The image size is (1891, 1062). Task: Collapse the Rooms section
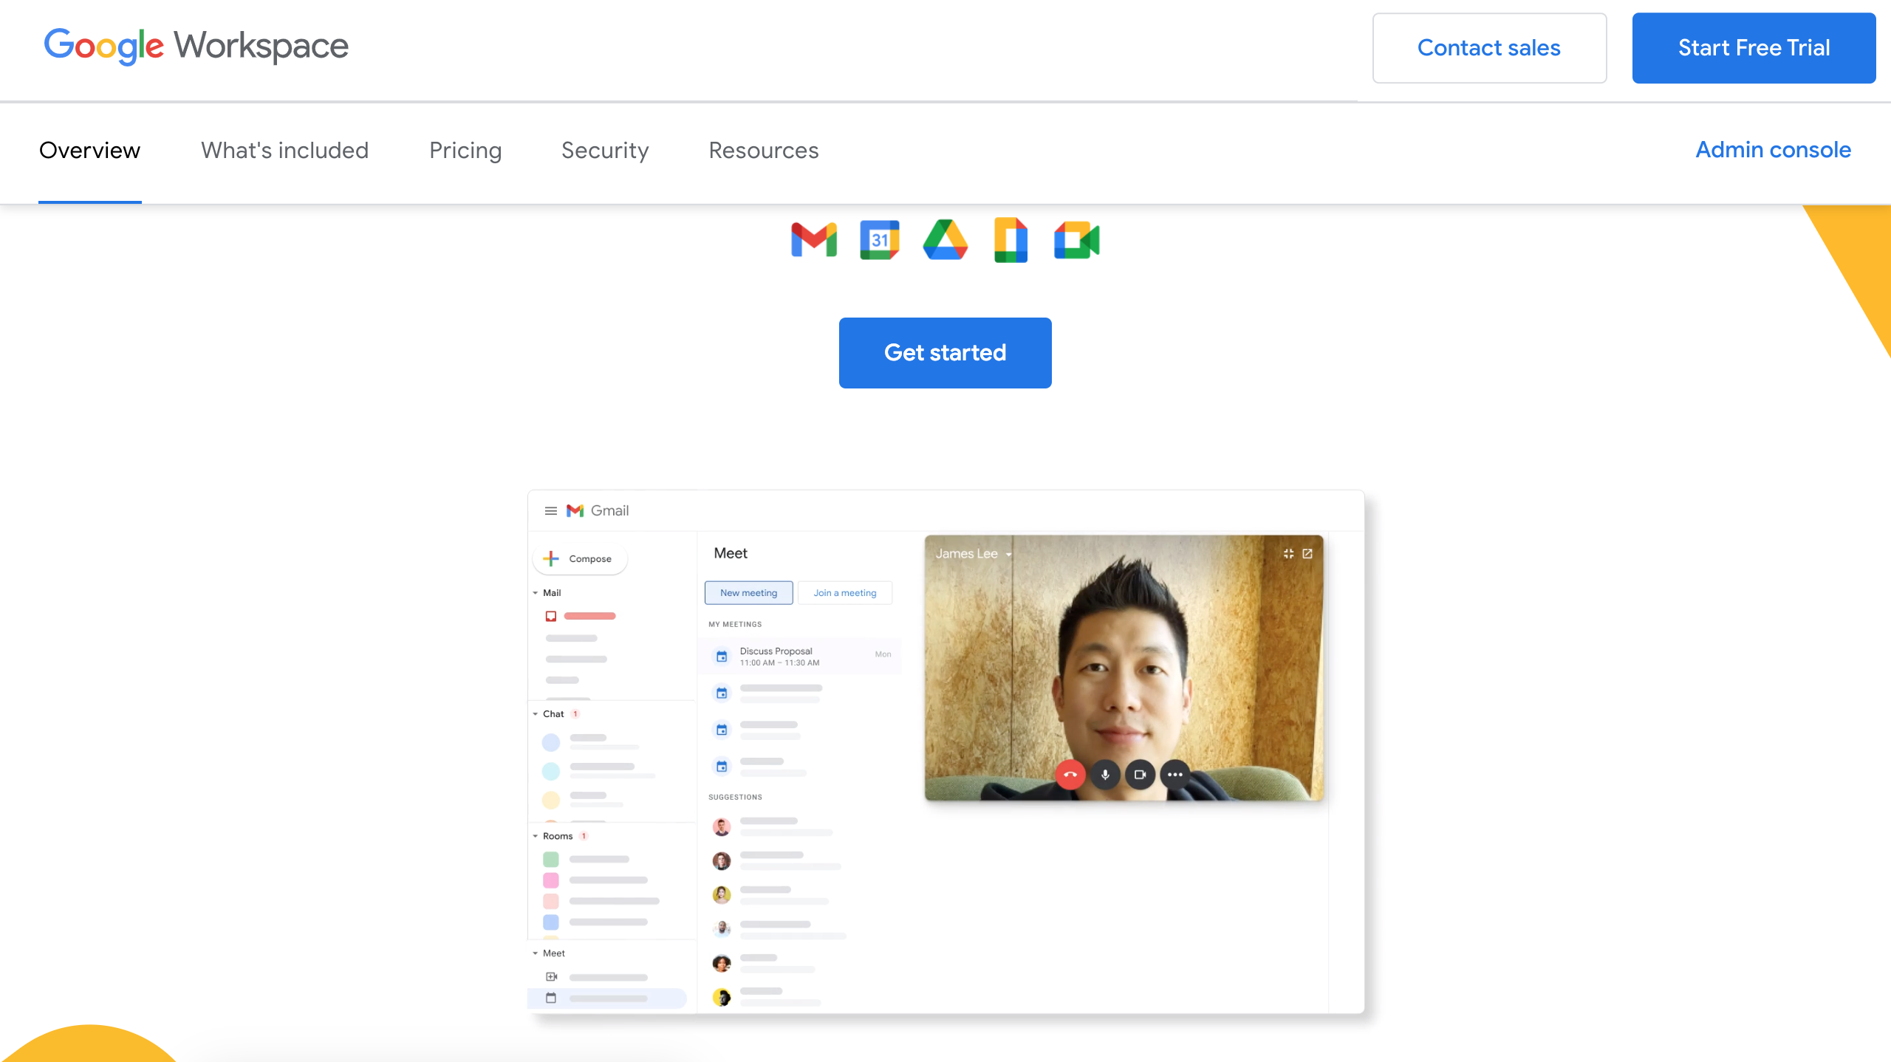pos(535,836)
